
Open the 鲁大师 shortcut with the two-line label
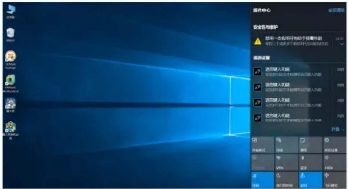pos(11,130)
